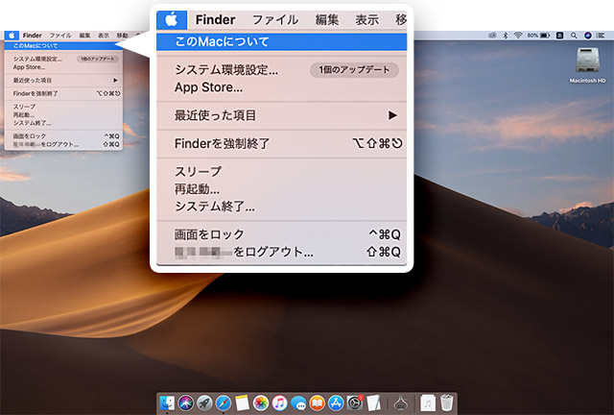Open ファイル menu in the desktop menu bar

click(60, 36)
